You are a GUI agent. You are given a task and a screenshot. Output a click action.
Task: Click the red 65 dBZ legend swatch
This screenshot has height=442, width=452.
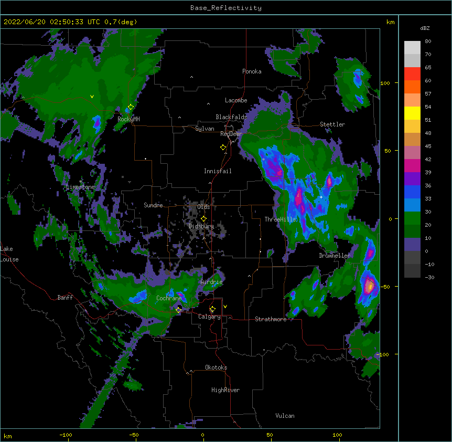[412, 74]
